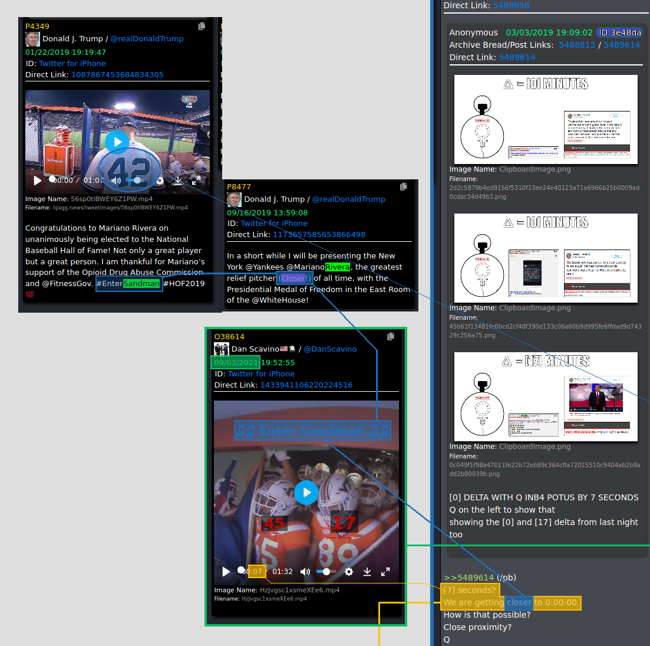The width and height of the screenshot is (650, 646).
Task: Select post number P4349
Action: coord(37,26)
